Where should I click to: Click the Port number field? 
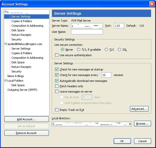tap(119, 26)
